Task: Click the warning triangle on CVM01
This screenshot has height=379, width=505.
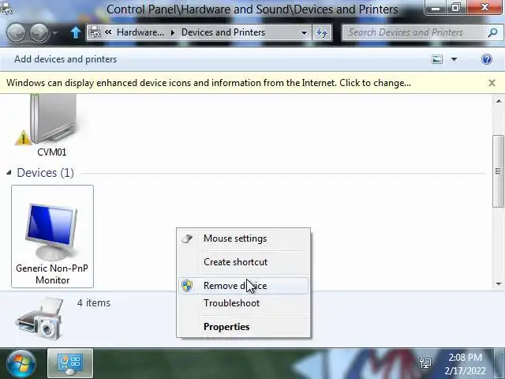Action: coord(23,137)
